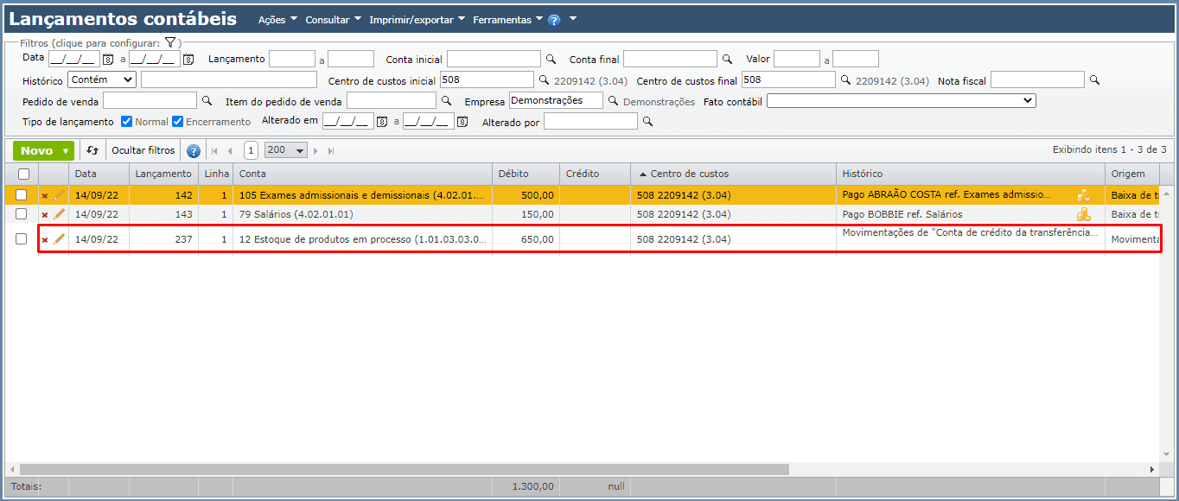
Task: Focus the Histórico text input field
Action: (x=229, y=79)
